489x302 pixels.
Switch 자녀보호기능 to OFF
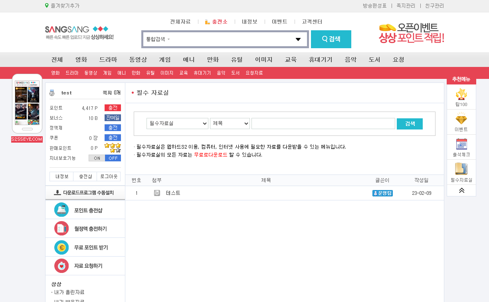[x=113, y=158]
